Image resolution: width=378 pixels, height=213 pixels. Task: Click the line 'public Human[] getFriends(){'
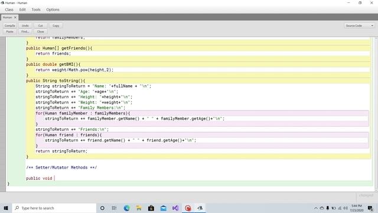59,48
